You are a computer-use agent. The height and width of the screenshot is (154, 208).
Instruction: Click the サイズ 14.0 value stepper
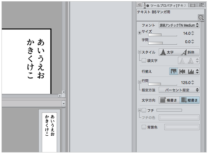click(x=193, y=33)
